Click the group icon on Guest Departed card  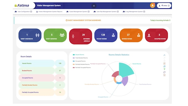click(x=62, y=35)
